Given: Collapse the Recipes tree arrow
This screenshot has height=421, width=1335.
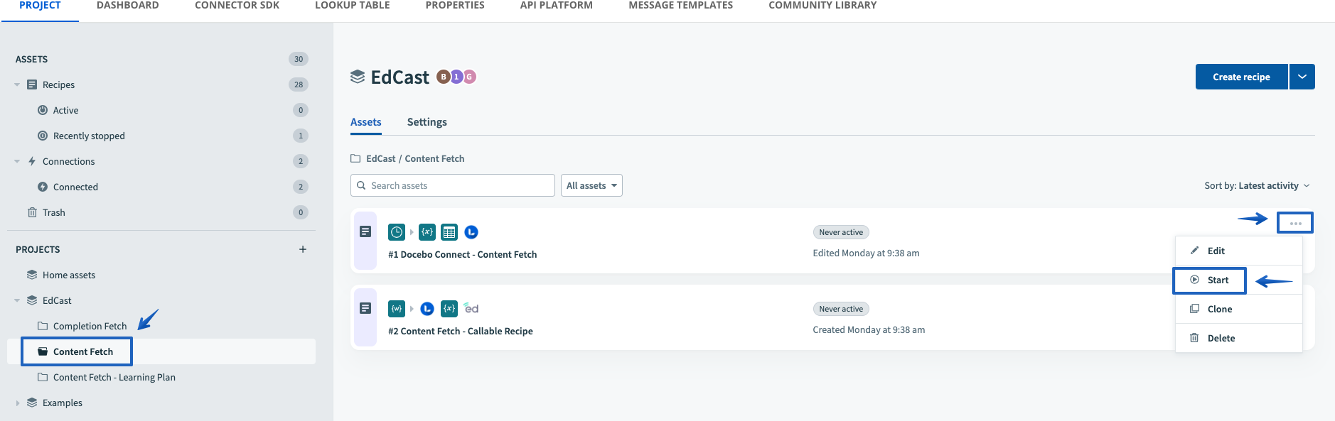Looking at the screenshot, I should point(17,84).
